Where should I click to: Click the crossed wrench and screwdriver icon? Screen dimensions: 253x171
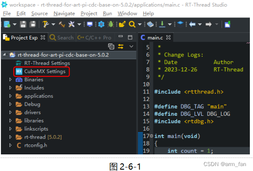[x=71, y=24]
